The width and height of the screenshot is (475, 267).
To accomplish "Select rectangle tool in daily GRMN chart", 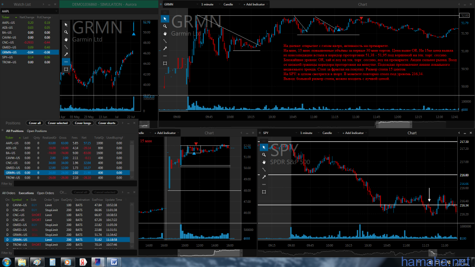I will [x=66, y=69].
